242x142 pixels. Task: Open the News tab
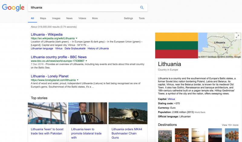point(69,18)
